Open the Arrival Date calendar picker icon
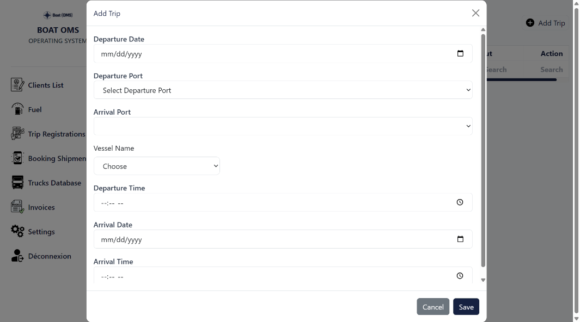Image resolution: width=580 pixels, height=322 pixels. point(460,239)
